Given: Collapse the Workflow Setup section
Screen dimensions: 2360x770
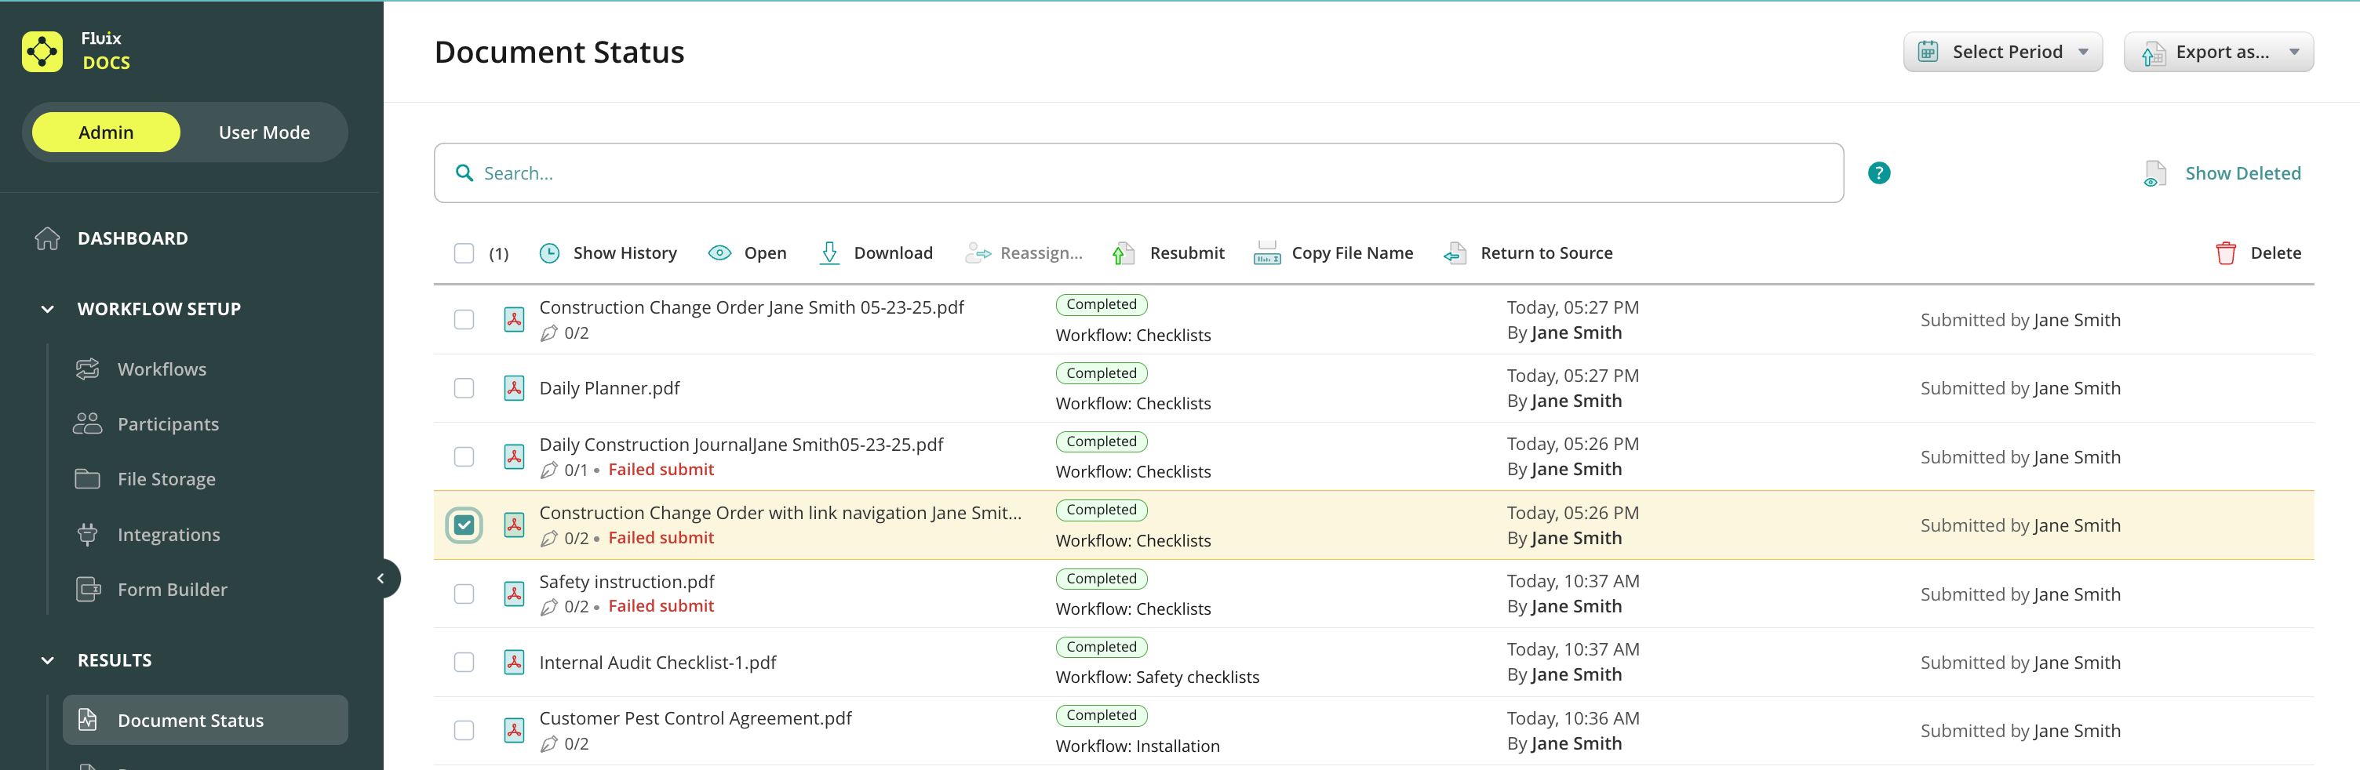Looking at the screenshot, I should tap(48, 310).
